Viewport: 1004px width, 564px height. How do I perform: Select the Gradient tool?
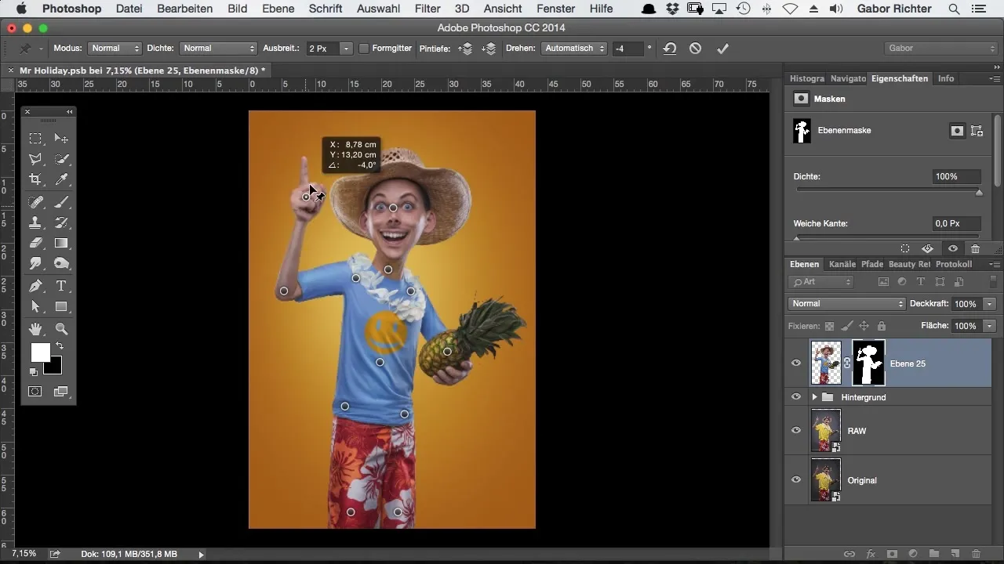point(61,243)
